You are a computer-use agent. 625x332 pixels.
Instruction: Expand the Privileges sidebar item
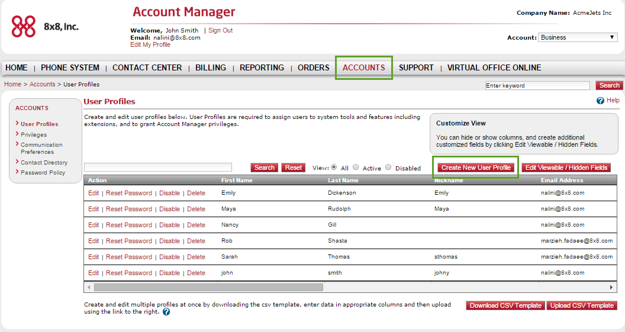pos(34,135)
